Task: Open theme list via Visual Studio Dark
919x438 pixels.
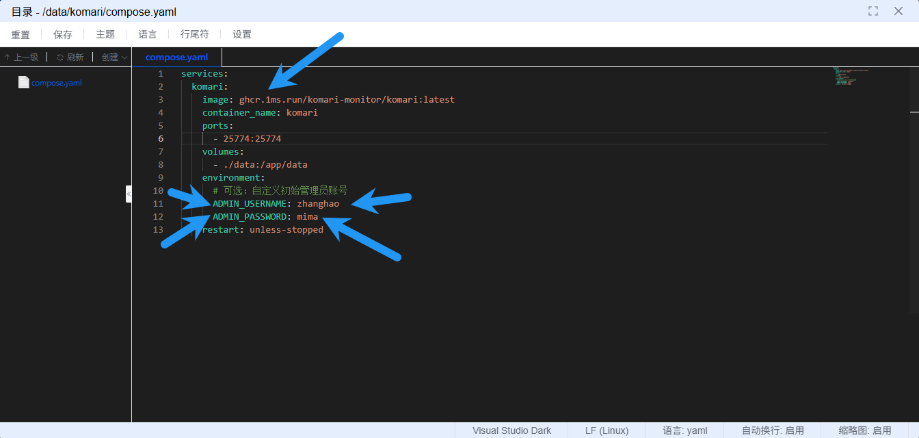Action: [x=511, y=430]
